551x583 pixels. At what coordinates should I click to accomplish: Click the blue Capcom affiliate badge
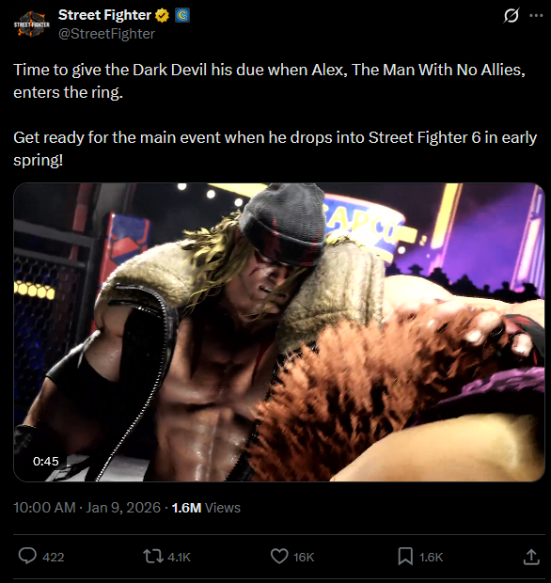click(x=182, y=15)
